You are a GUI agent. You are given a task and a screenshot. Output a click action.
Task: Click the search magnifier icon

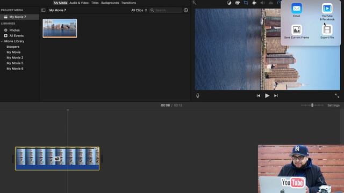tap(152, 10)
